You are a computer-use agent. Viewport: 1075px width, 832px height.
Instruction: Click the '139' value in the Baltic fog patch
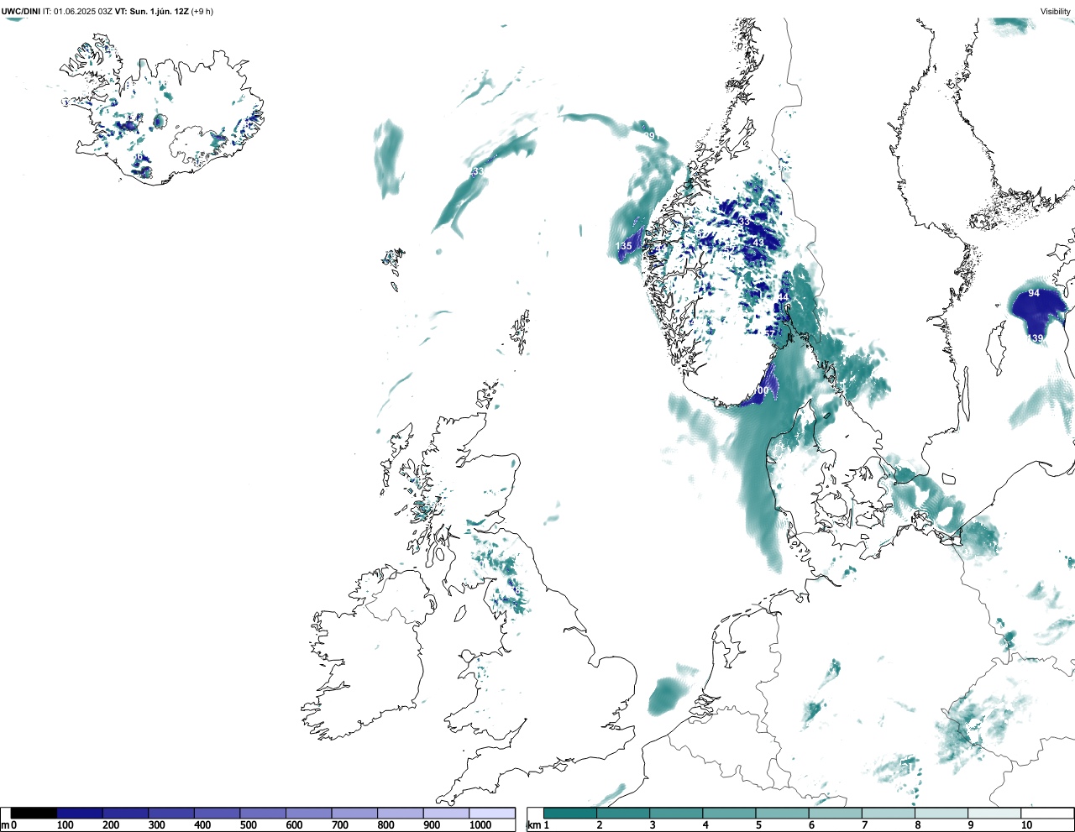(1036, 338)
